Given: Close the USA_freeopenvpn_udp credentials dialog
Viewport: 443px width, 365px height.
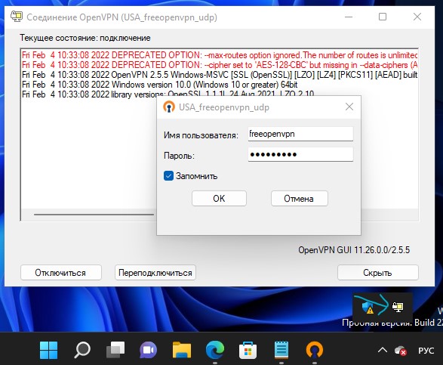Looking at the screenshot, I should point(349,107).
